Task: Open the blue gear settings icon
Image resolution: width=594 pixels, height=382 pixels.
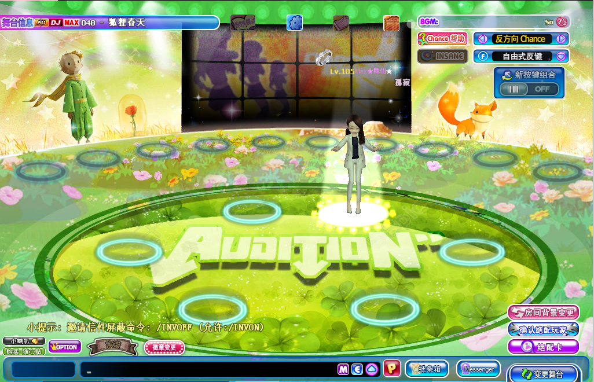Action: point(294,23)
